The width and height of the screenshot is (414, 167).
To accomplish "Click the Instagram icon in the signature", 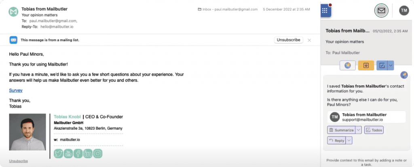I will pos(97,154).
